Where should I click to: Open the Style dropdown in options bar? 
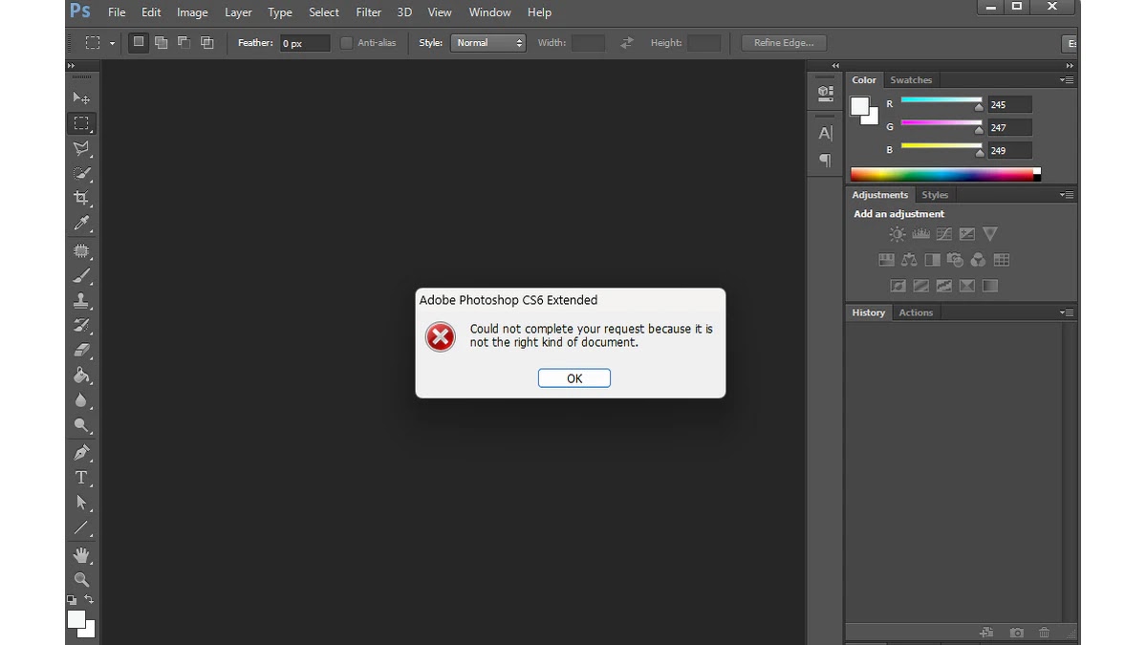(488, 43)
